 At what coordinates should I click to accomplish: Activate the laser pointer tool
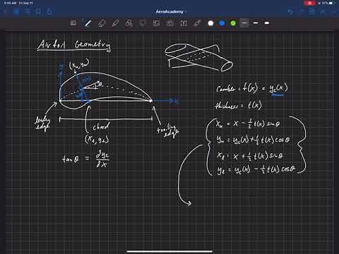click(197, 23)
